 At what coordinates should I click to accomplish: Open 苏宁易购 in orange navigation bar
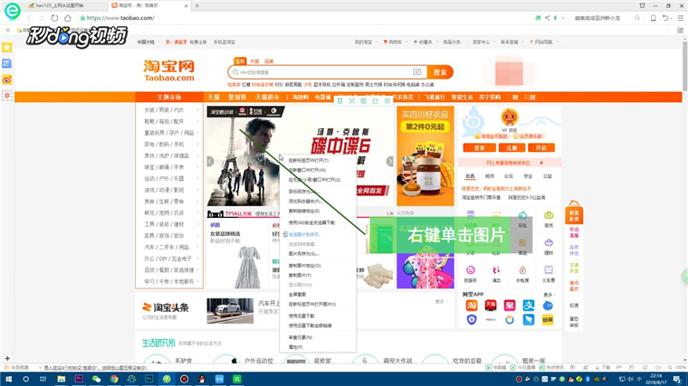click(x=490, y=98)
